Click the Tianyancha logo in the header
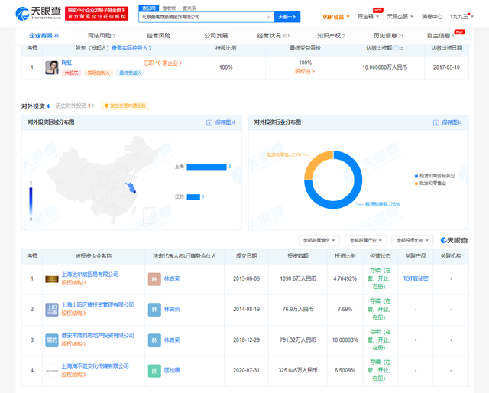Viewport: 489px width, 393px height. (x=38, y=14)
